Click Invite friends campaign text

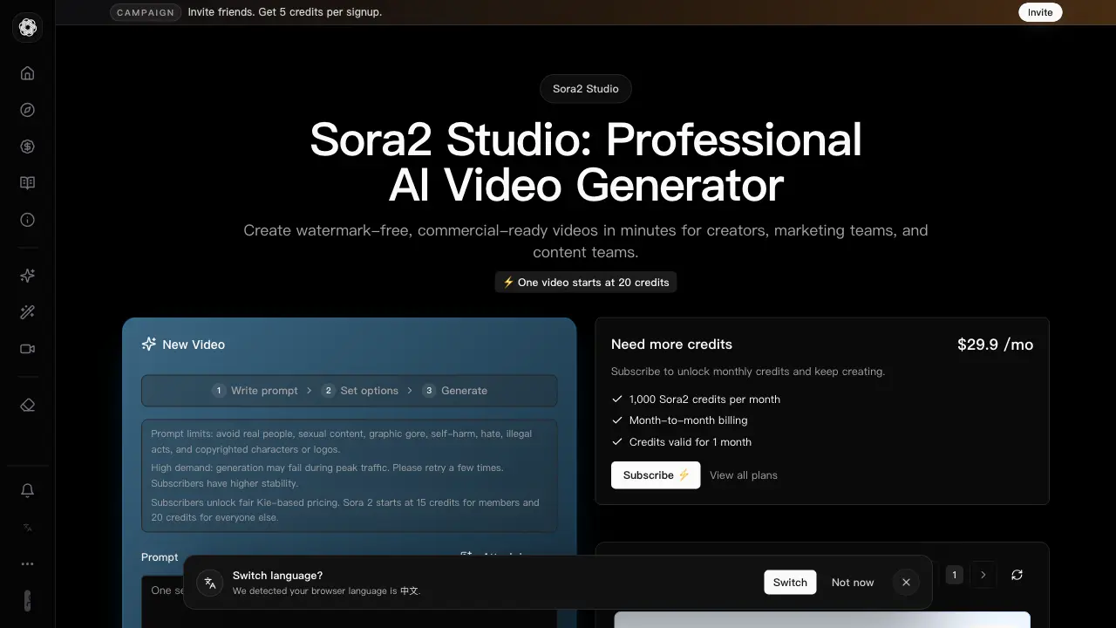click(285, 12)
